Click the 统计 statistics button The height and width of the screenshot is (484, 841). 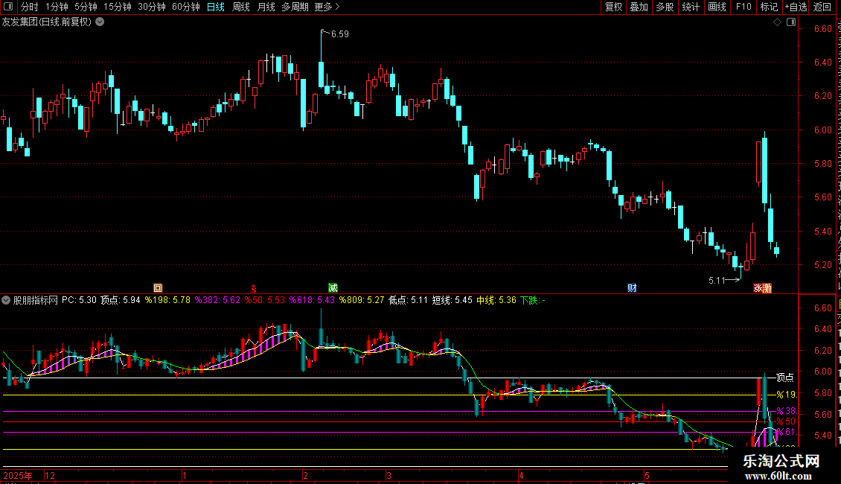pos(691,7)
